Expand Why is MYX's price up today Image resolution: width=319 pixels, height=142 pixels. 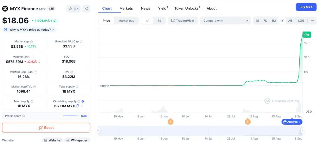pos(30,30)
